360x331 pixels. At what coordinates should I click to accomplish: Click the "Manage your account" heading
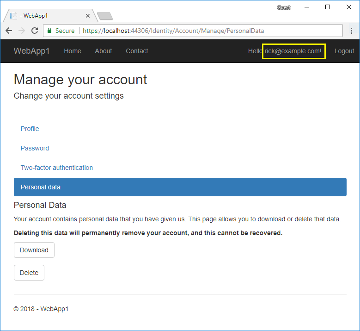coord(80,80)
